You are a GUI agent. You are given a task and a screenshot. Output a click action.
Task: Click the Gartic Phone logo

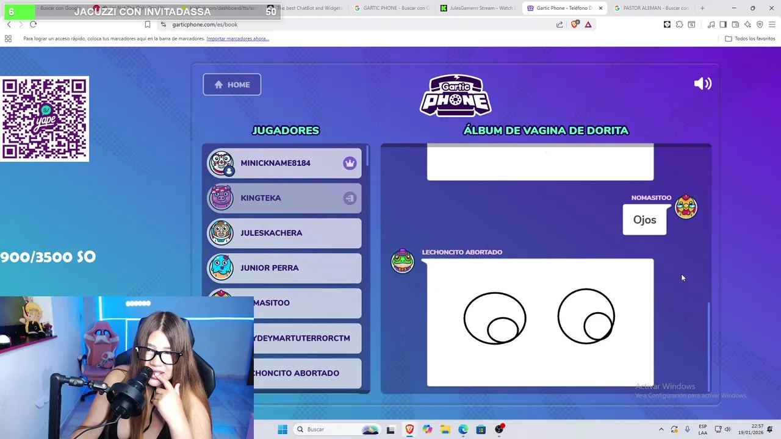[x=455, y=95]
